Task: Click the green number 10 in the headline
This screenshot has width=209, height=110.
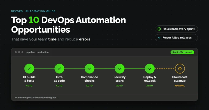Action: coord(34,20)
